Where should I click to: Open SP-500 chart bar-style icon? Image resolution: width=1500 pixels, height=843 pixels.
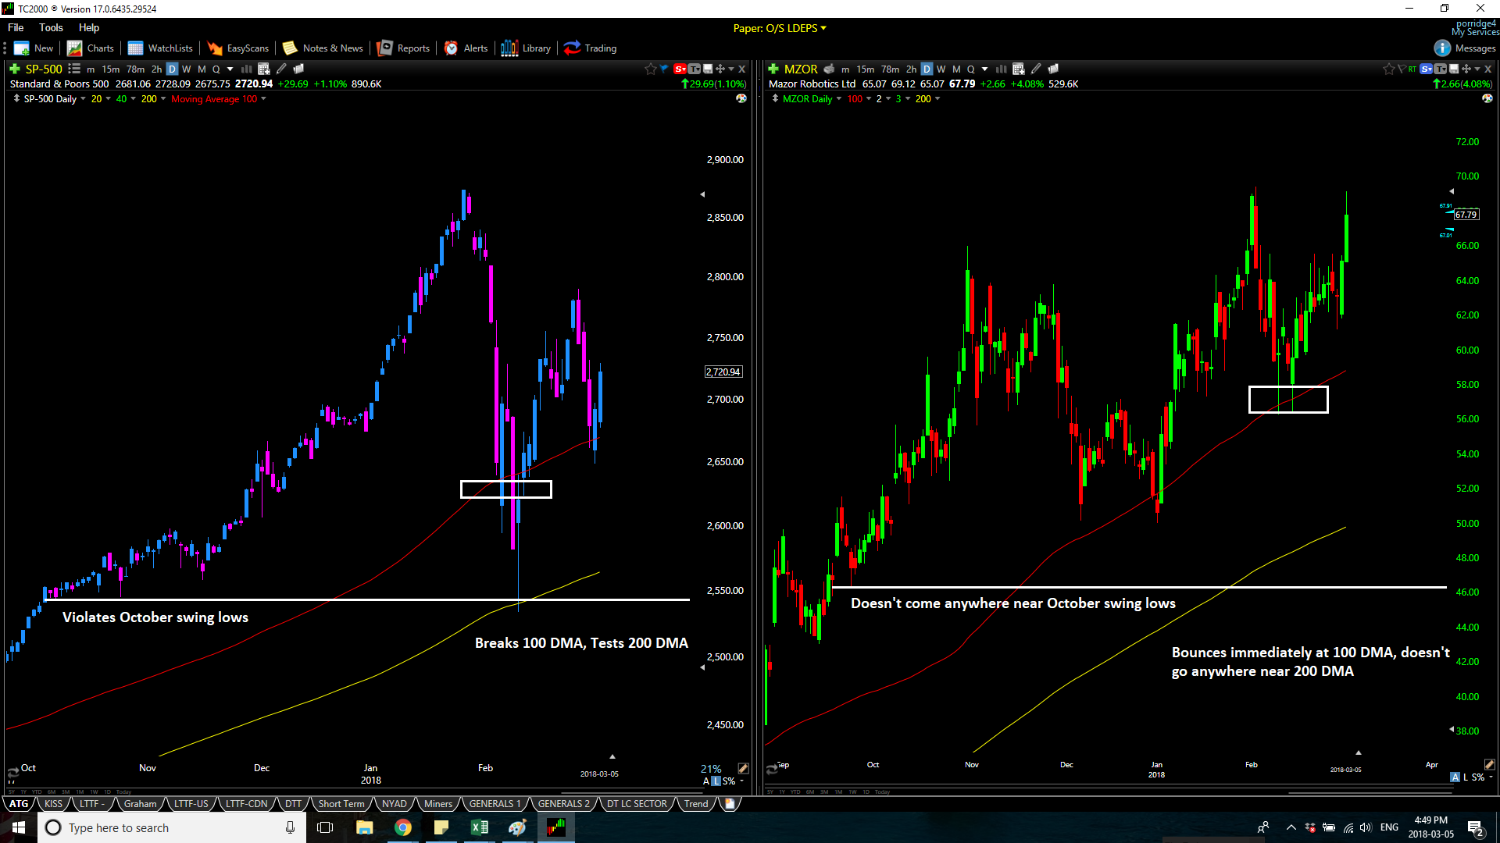coord(246,69)
